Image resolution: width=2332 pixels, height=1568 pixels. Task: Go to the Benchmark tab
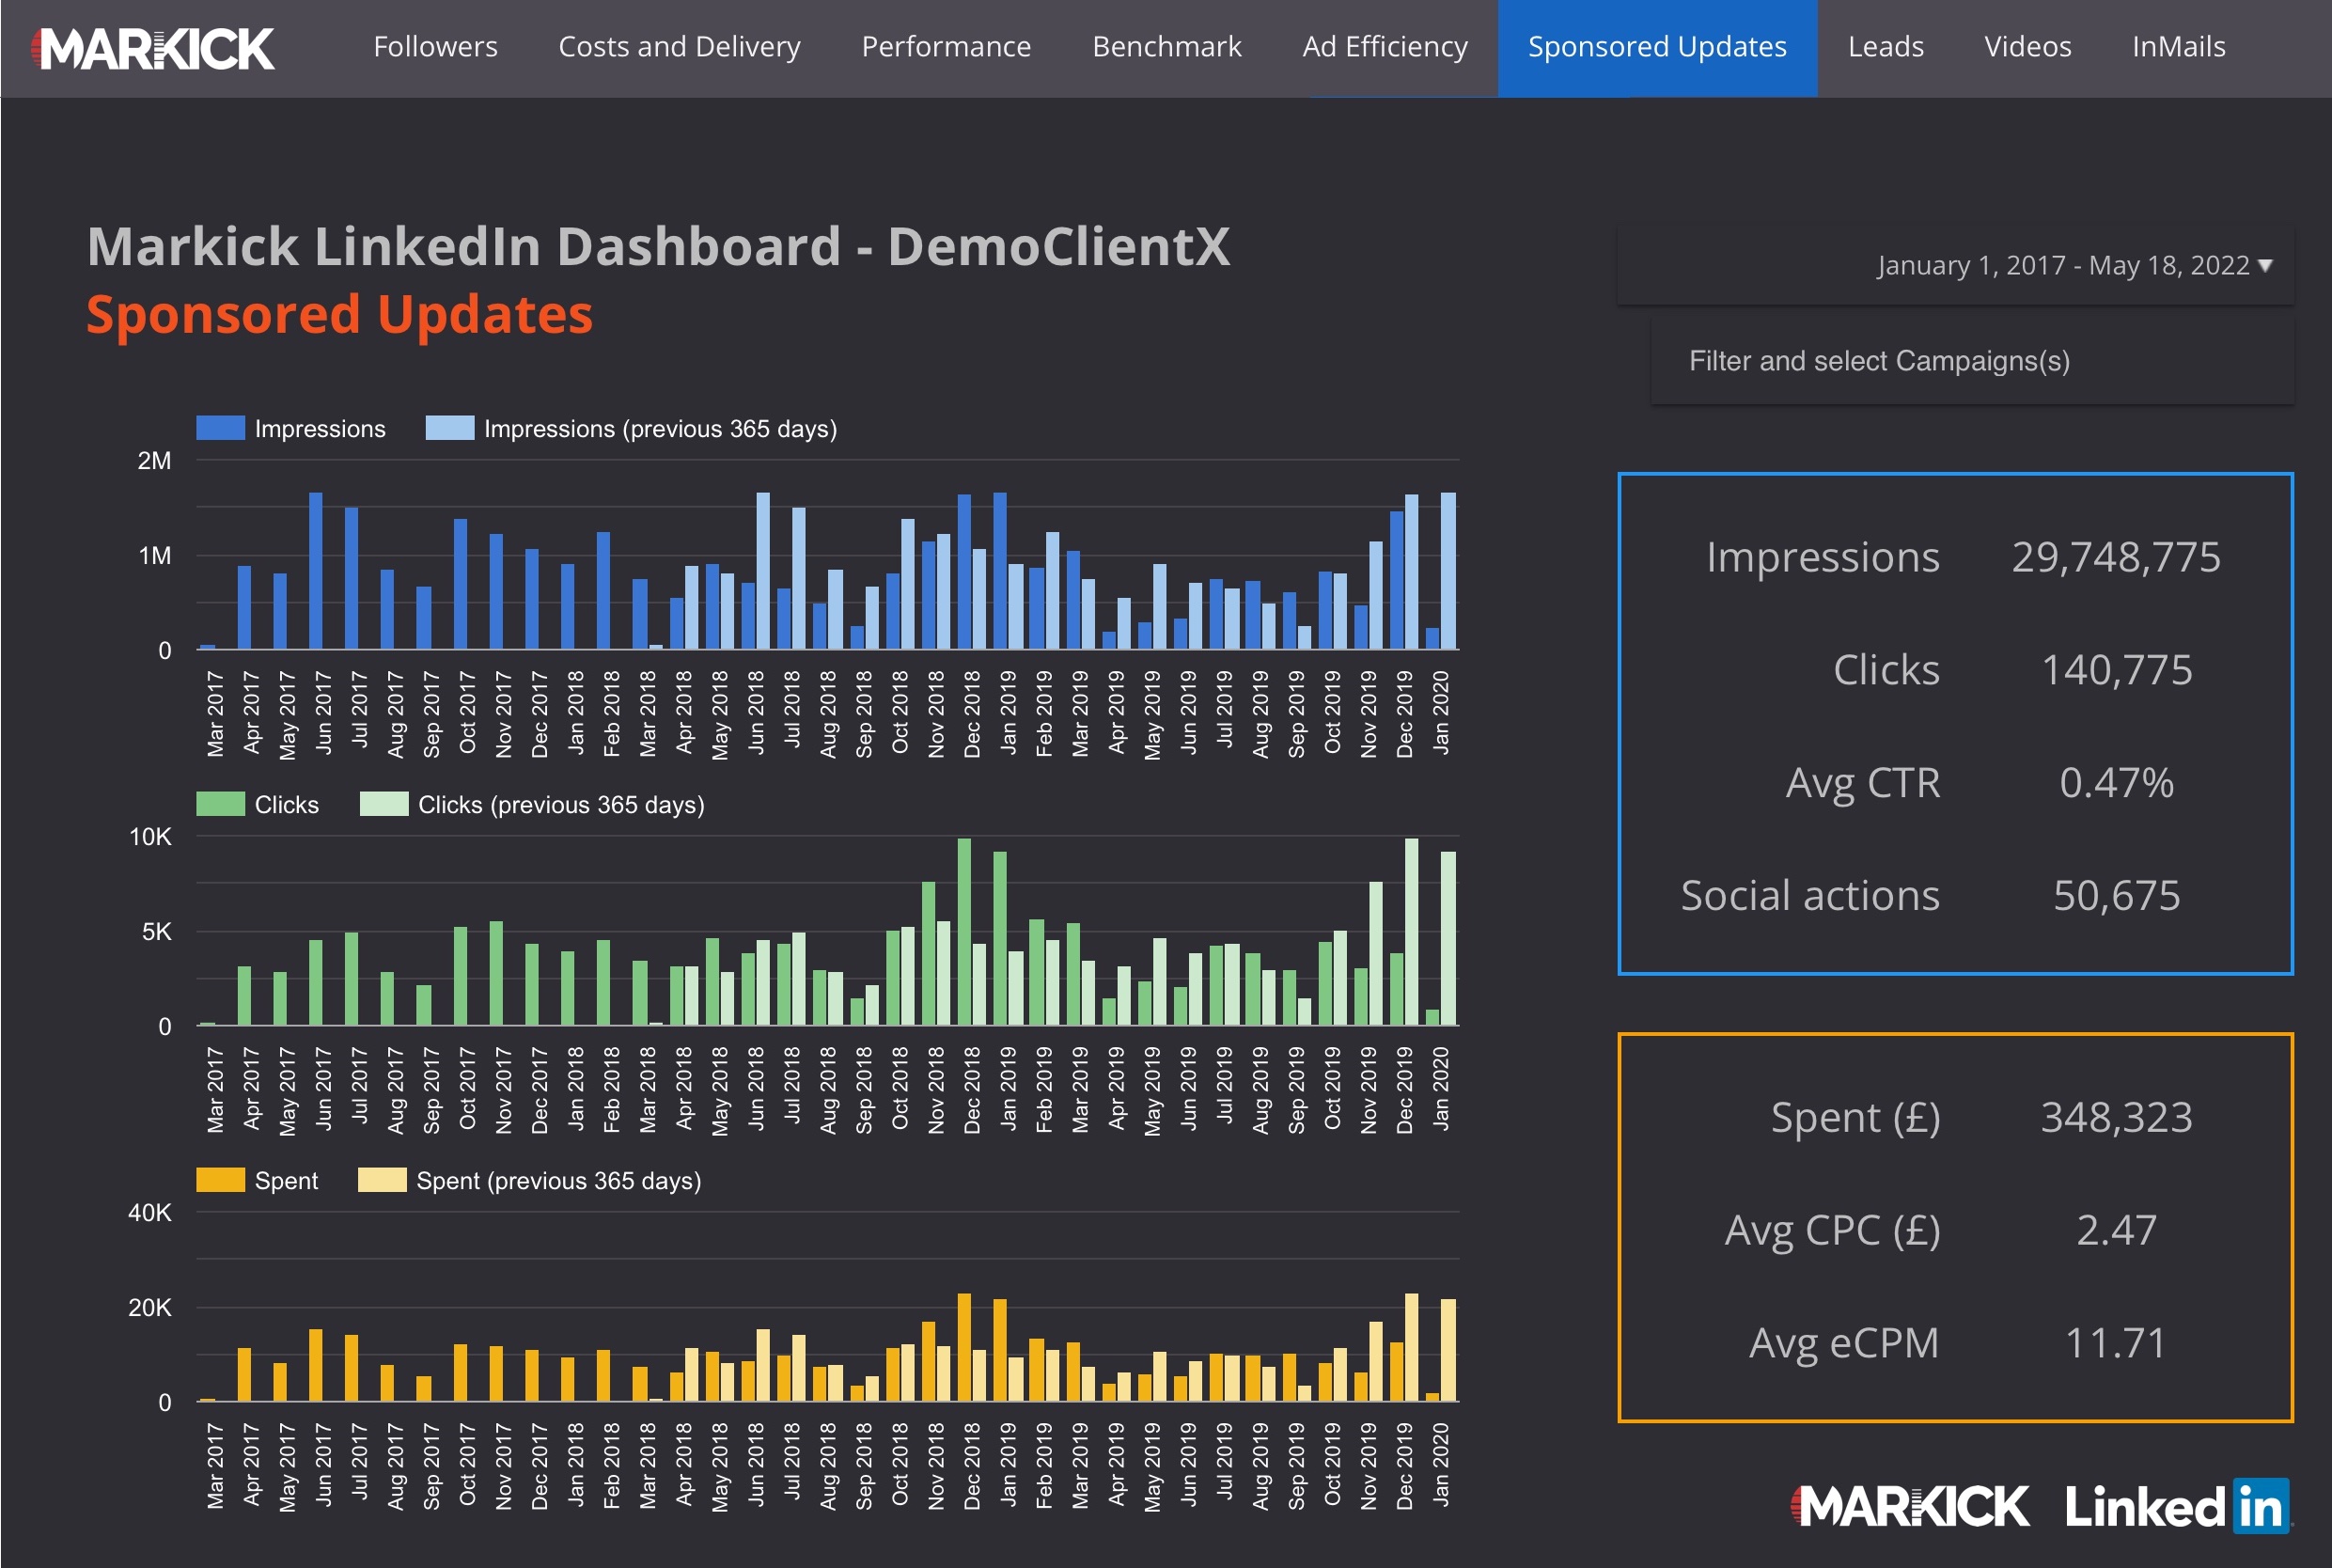point(1166,47)
